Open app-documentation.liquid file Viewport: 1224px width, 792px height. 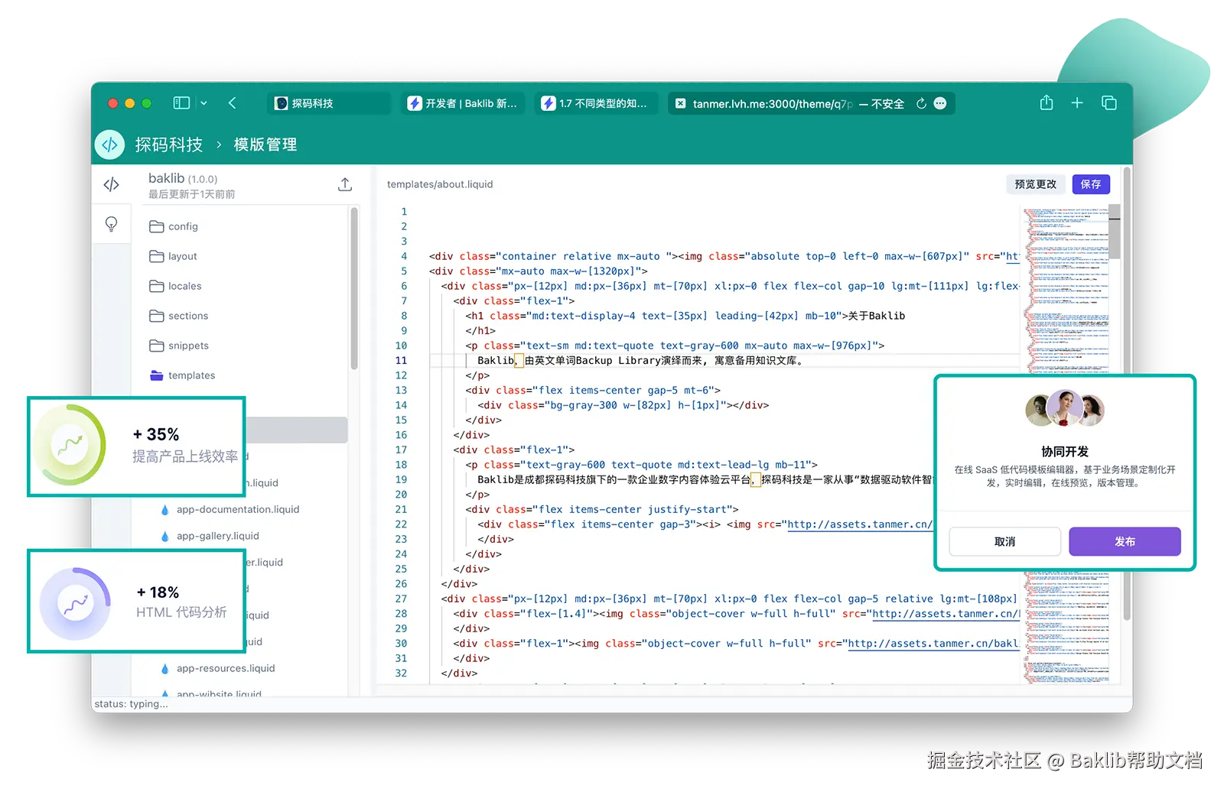[229, 509]
